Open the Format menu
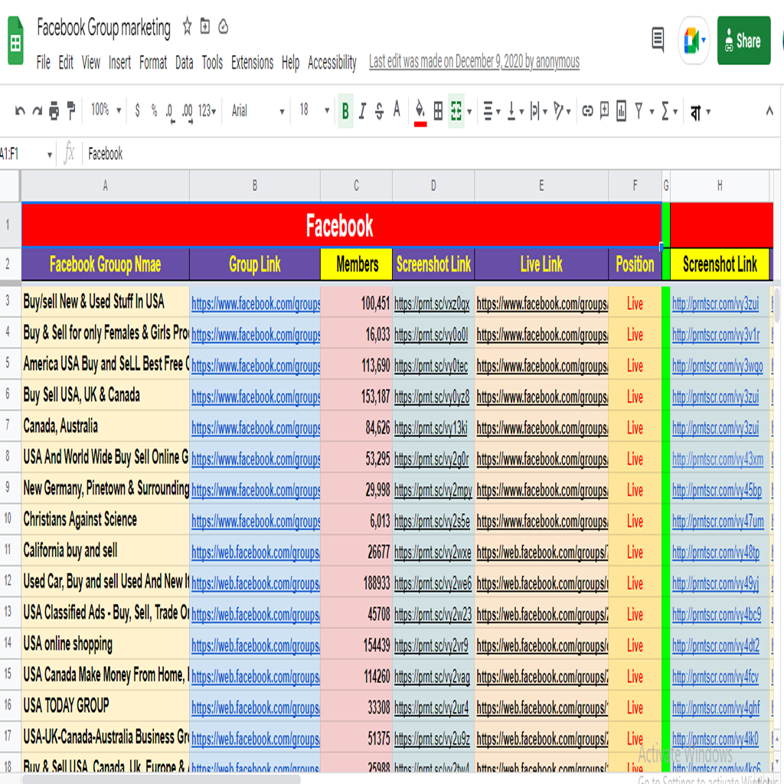 (x=153, y=63)
